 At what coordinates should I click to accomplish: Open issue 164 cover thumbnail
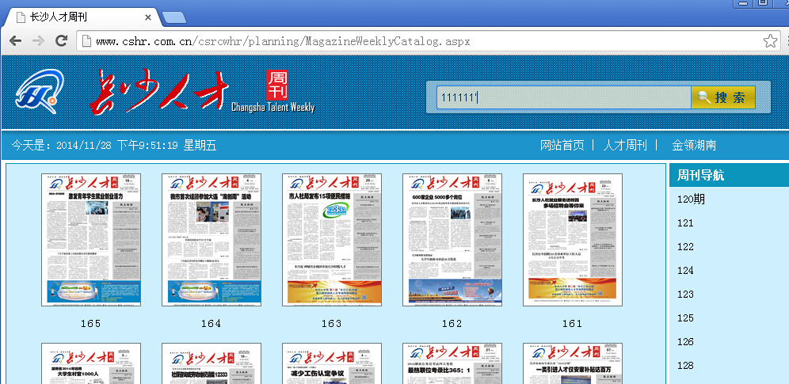click(212, 240)
